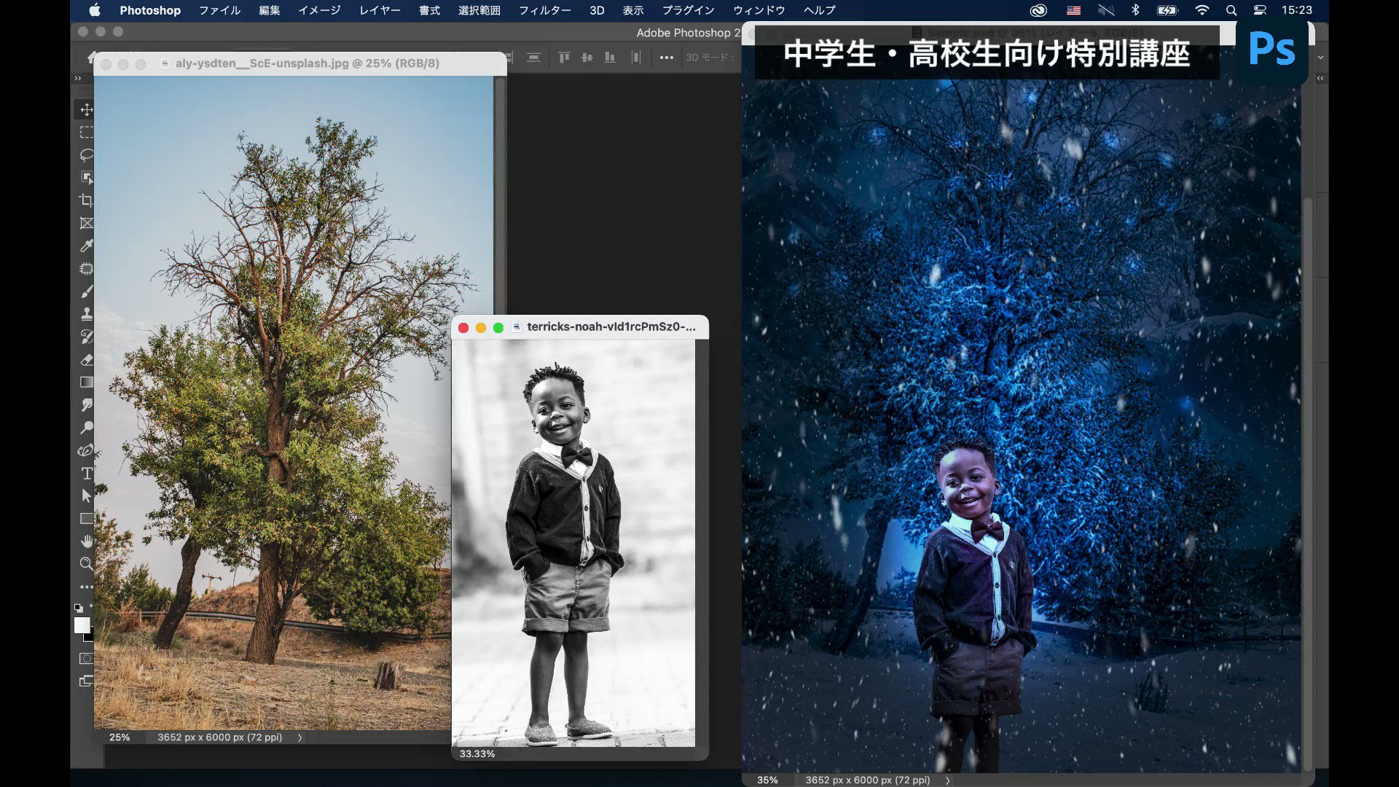
Task: Align top edges in options bar
Action: pos(564,57)
